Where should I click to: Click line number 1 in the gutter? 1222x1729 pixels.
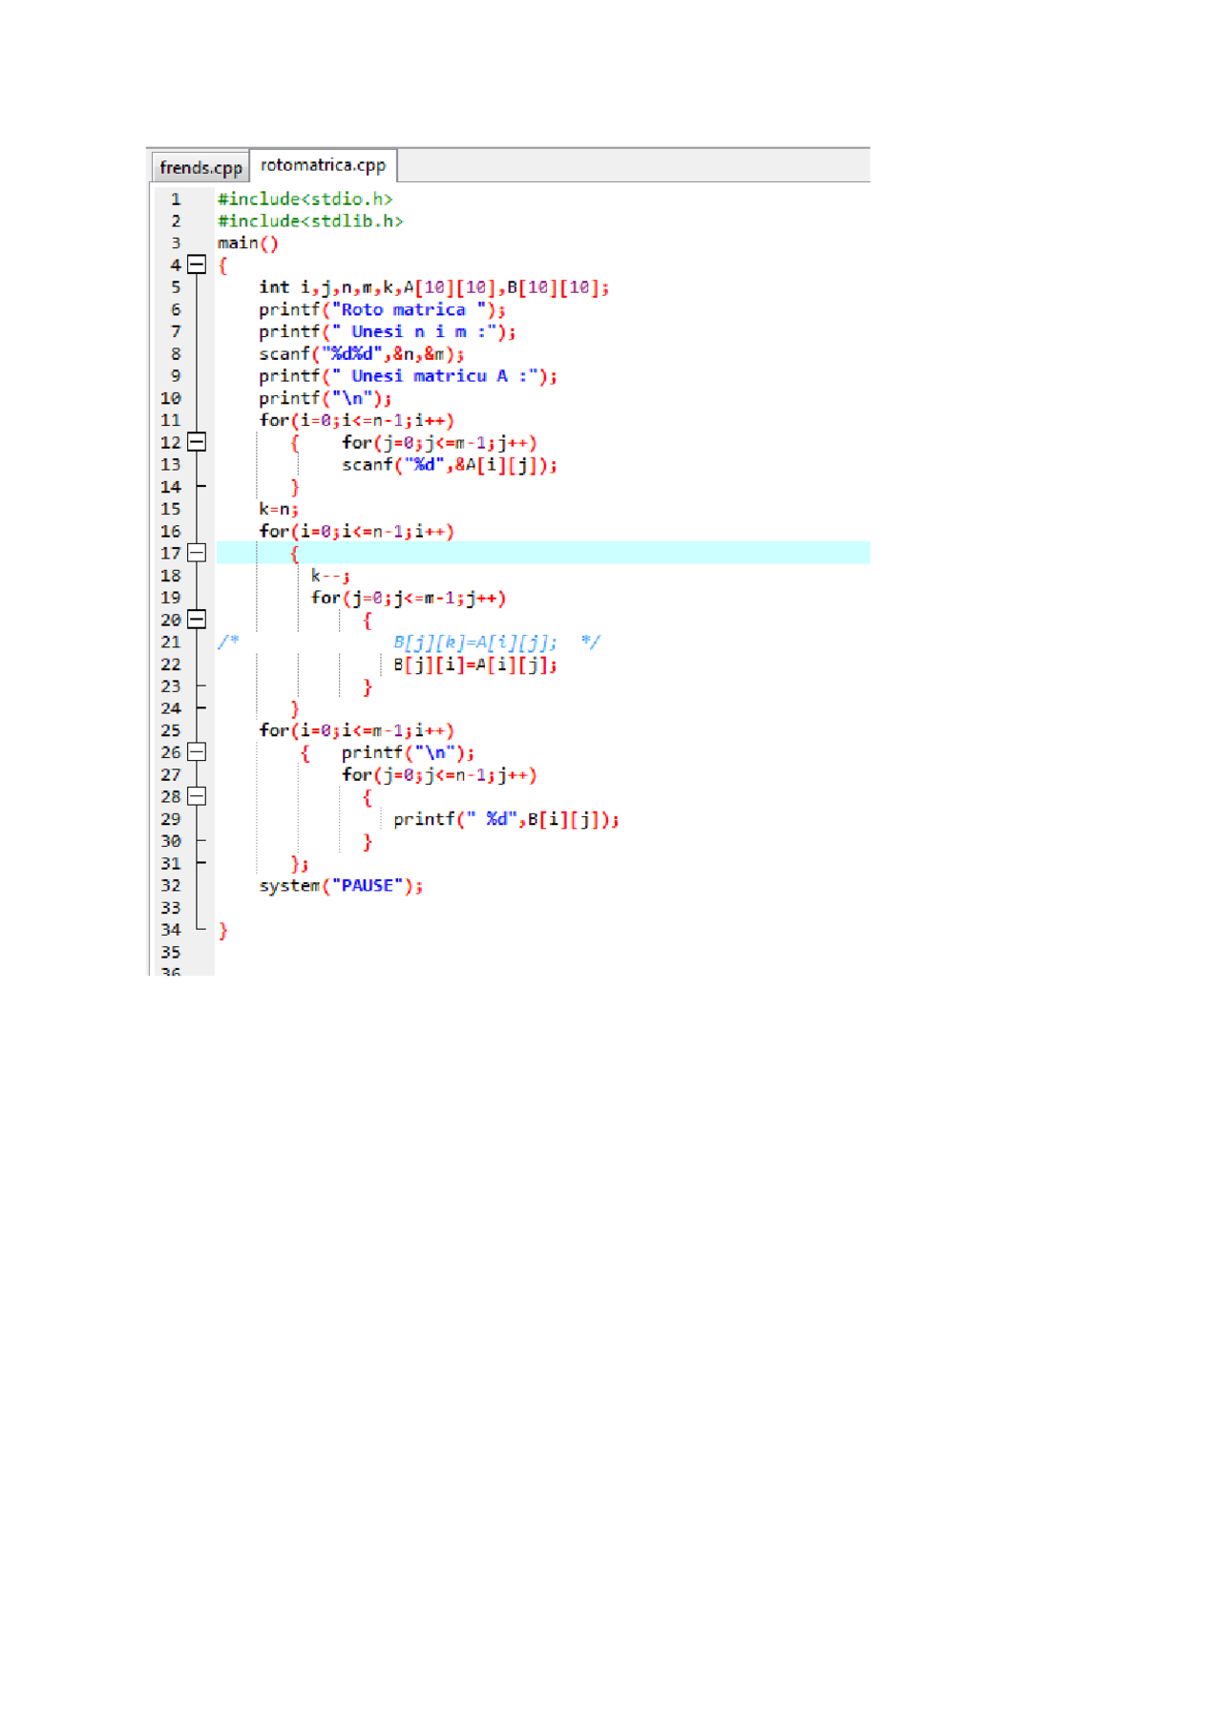point(176,200)
